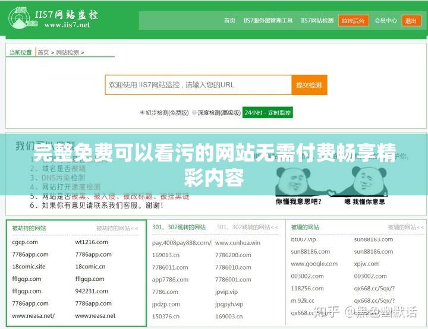Image resolution: width=428 pixels, height=329 pixels.
Task: Go to the IIS7网站检测 nav item
Action: pyautogui.click(x=317, y=21)
